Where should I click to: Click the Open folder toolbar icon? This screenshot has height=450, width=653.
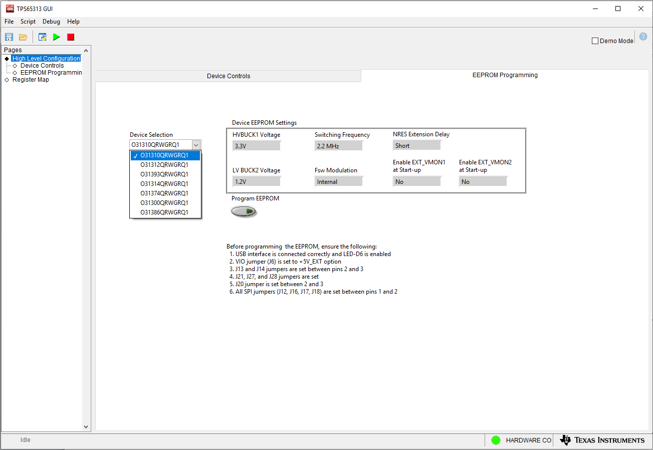23,37
